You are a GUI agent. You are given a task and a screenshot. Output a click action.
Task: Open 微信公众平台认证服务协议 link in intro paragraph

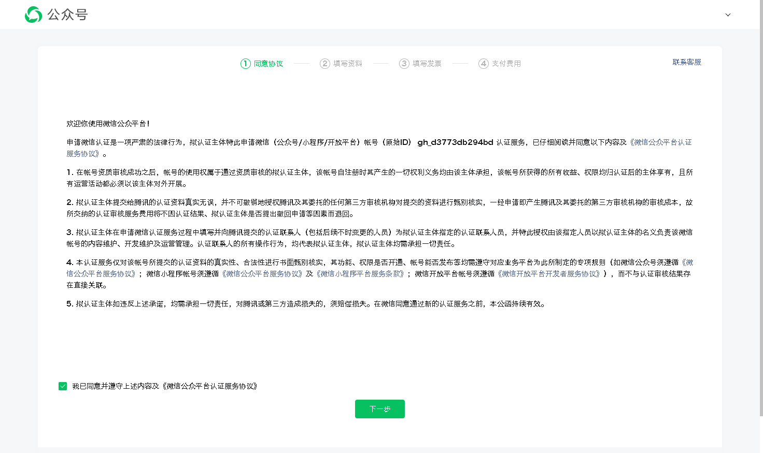tap(661, 142)
